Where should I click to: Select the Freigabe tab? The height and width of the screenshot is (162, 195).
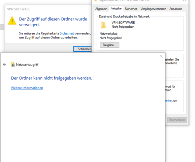116,8
